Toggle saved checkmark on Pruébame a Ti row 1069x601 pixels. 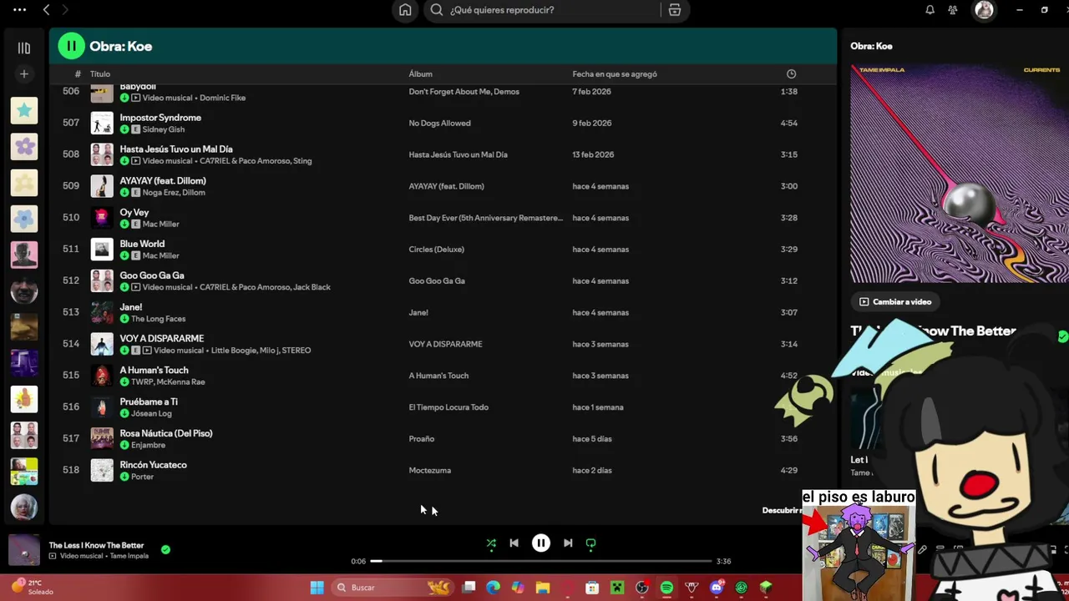pos(124,413)
